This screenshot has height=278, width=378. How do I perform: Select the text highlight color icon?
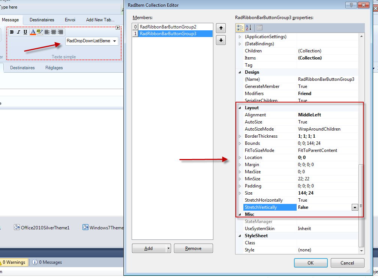coord(39,32)
